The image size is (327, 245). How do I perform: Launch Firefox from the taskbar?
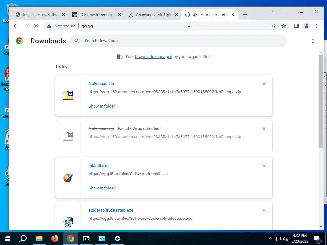pos(55,239)
